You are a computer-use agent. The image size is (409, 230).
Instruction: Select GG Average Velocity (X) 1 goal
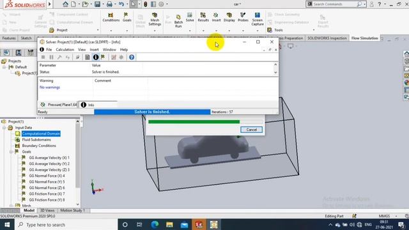(49, 158)
